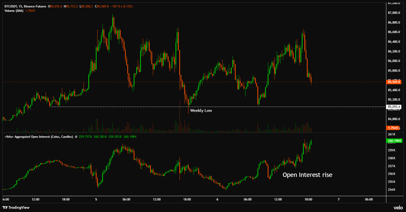Click the orange 1.754K volume axis tag
This screenshot has width=406, height=212.
[x=393, y=128]
